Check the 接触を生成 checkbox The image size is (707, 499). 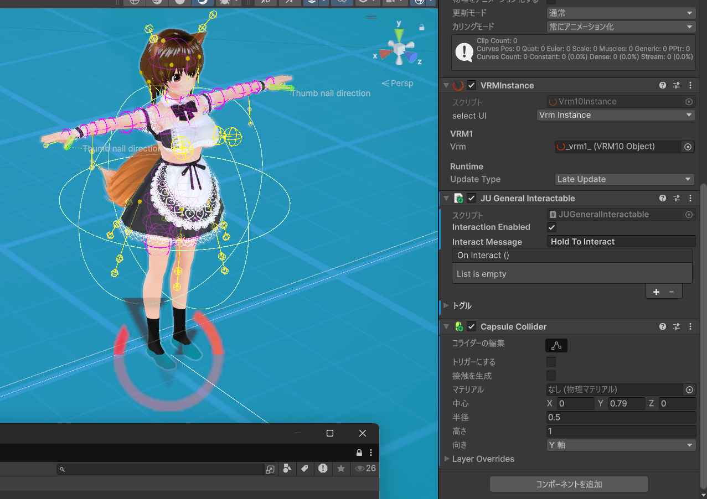coord(551,376)
